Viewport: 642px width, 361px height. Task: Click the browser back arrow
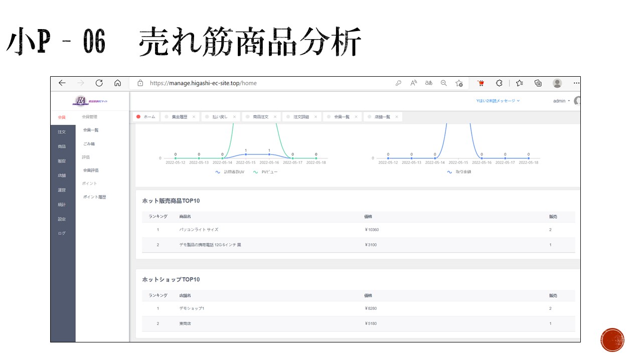62,83
